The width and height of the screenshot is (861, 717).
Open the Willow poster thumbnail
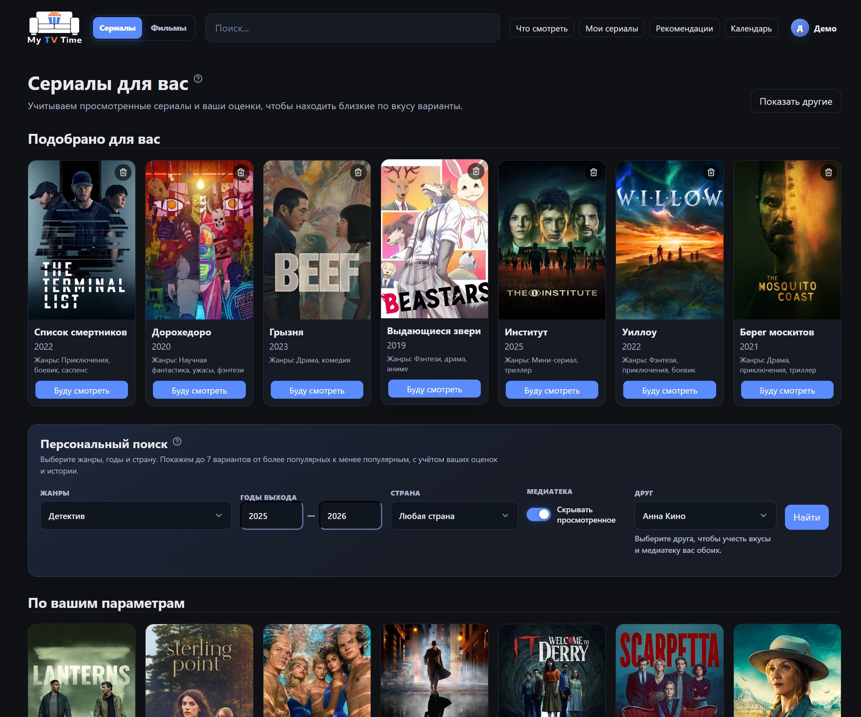coord(670,240)
